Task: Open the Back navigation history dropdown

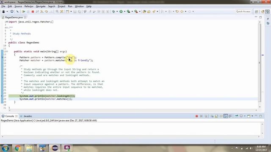Action: pyautogui.click(x=185, y=11)
